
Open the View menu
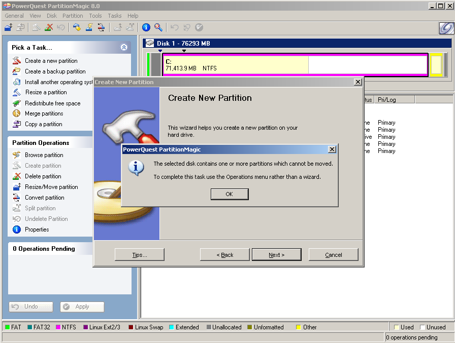(35, 16)
